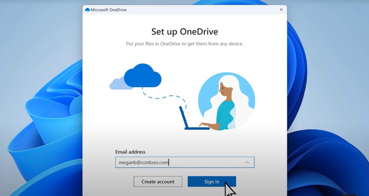This screenshot has height=196, width=369.
Task: Click the "Put your files in OneDrive" subtitle
Action: (x=184, y=44)
